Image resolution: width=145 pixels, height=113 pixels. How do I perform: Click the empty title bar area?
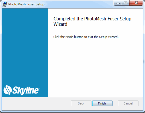point(79,4)
